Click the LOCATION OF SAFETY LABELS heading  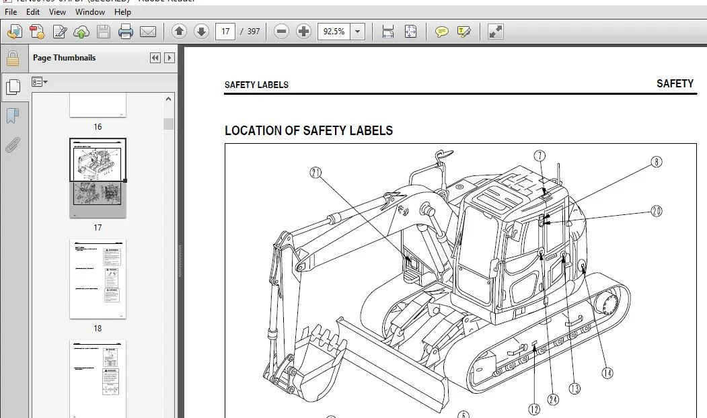(x=309, y=130)
